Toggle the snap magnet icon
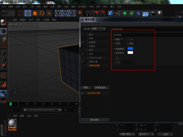This screenshot has height=137, width=183. tap(3, 85)
